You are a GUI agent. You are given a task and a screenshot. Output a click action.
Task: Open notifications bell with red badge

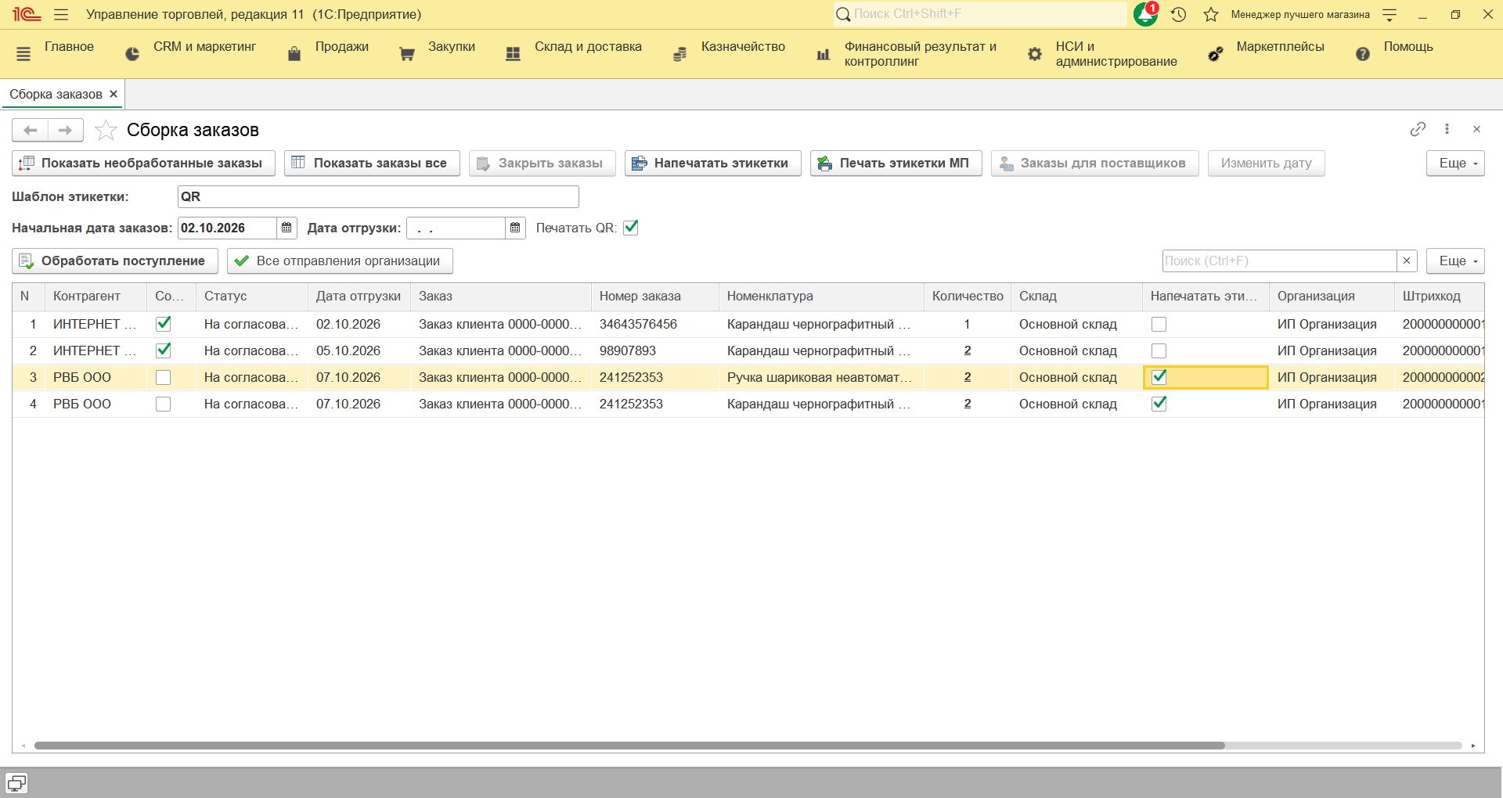[x=1146, y=14]
